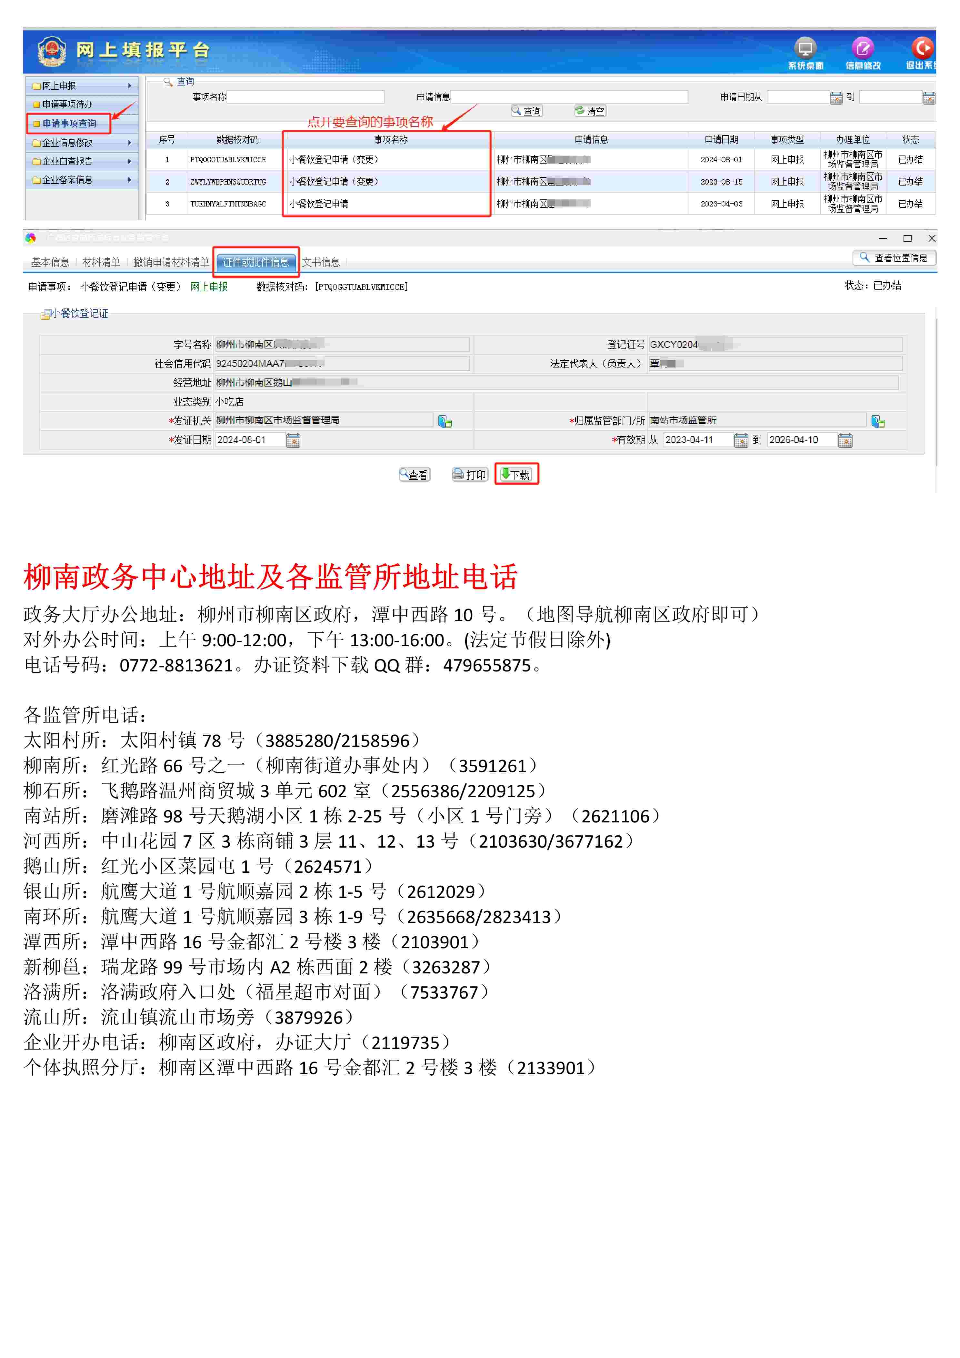Click the 申请信息 input field

coord(569,97)
